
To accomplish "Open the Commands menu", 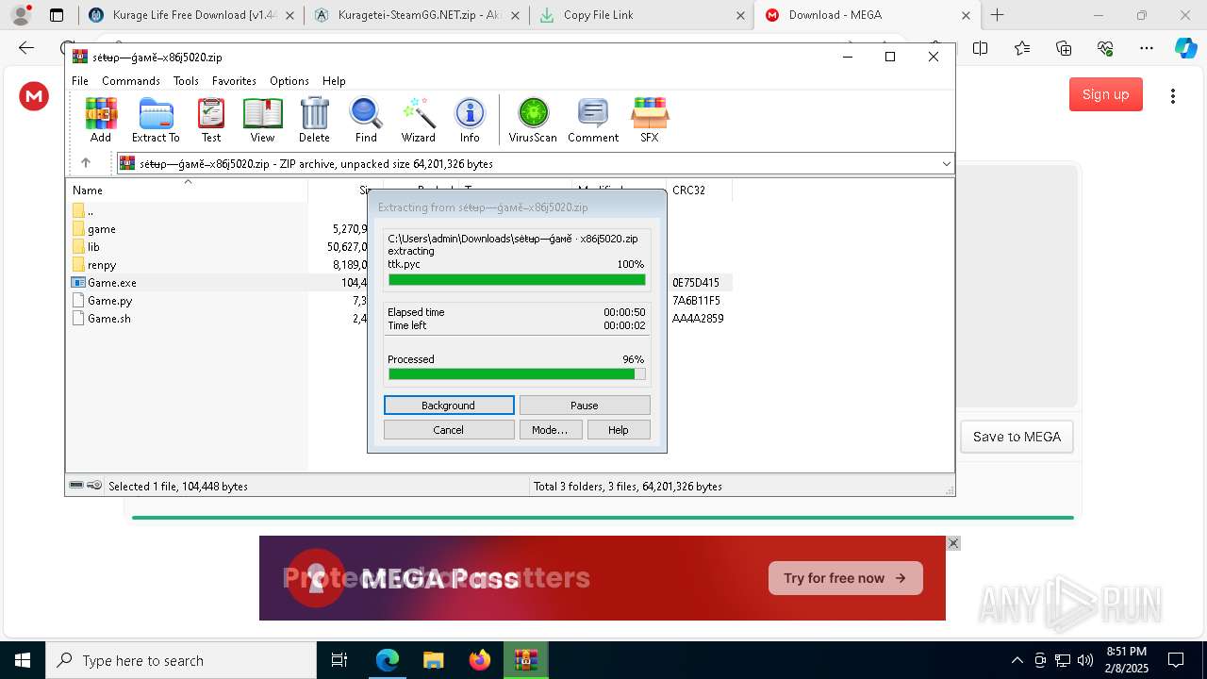I will click(131, 81).
